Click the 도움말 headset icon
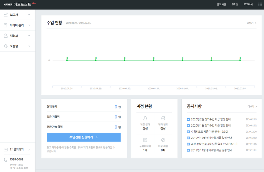This screenshot has width=264, height=172. pos(5,46)
